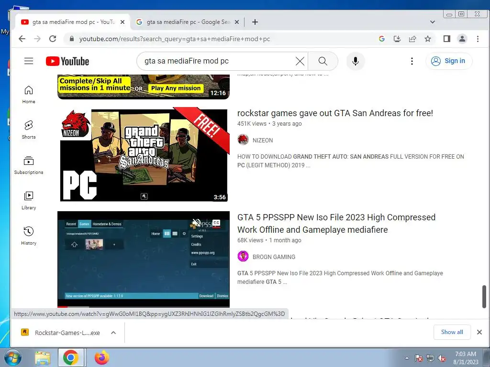View site information padlock icon
This screenshot has width=490, height=367.
72,39
